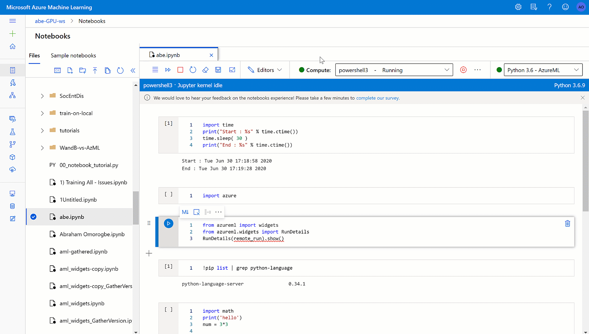Clear all outputs with eraser icon
The image size is (589, 334).
(206, 70)
